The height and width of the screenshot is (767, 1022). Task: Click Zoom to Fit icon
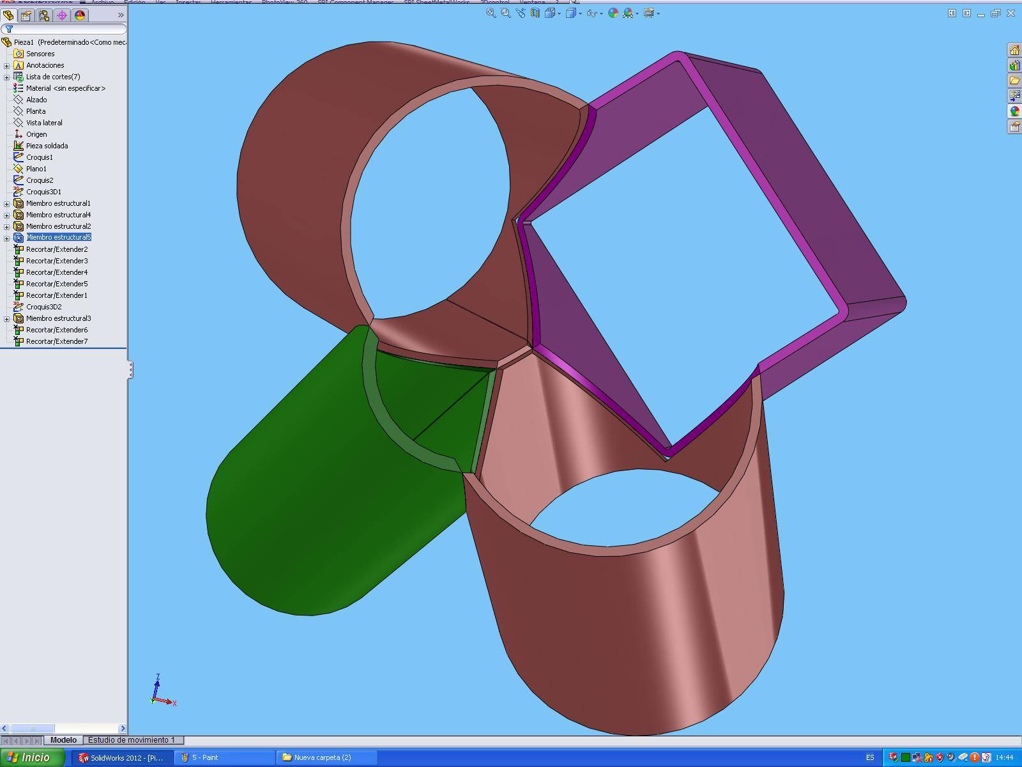[491, 13]
